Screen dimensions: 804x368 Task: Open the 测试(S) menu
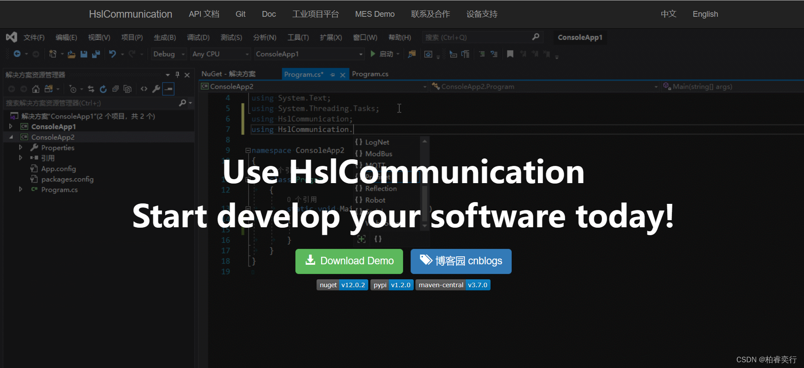231,38
